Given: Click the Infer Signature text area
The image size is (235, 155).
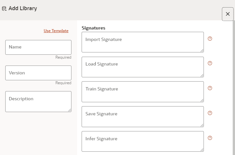Looking at the screenshot, I should [x=143, y=141].
